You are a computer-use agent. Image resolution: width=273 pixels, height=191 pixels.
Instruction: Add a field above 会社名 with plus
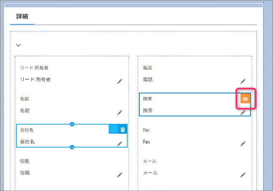pos(72,124)
